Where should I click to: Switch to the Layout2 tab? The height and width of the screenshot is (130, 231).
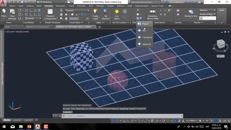[x=28, y=120]
